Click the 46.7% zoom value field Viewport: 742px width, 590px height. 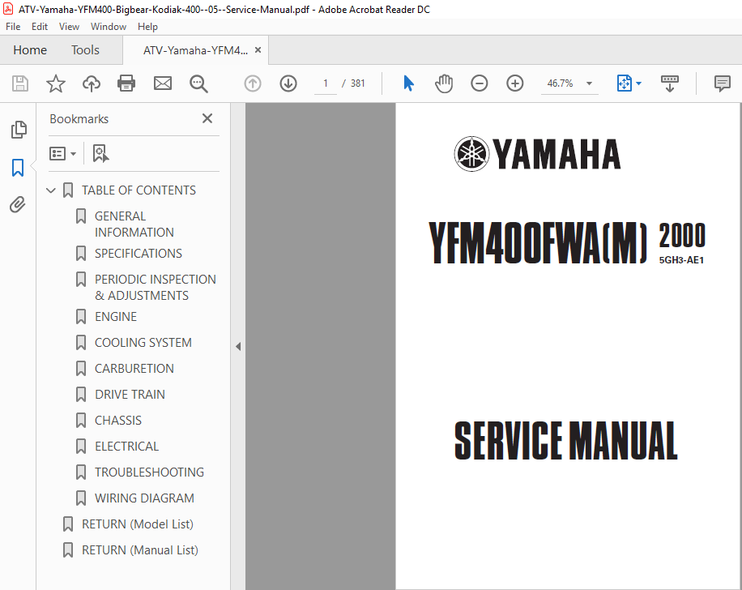tap(561, 83)
